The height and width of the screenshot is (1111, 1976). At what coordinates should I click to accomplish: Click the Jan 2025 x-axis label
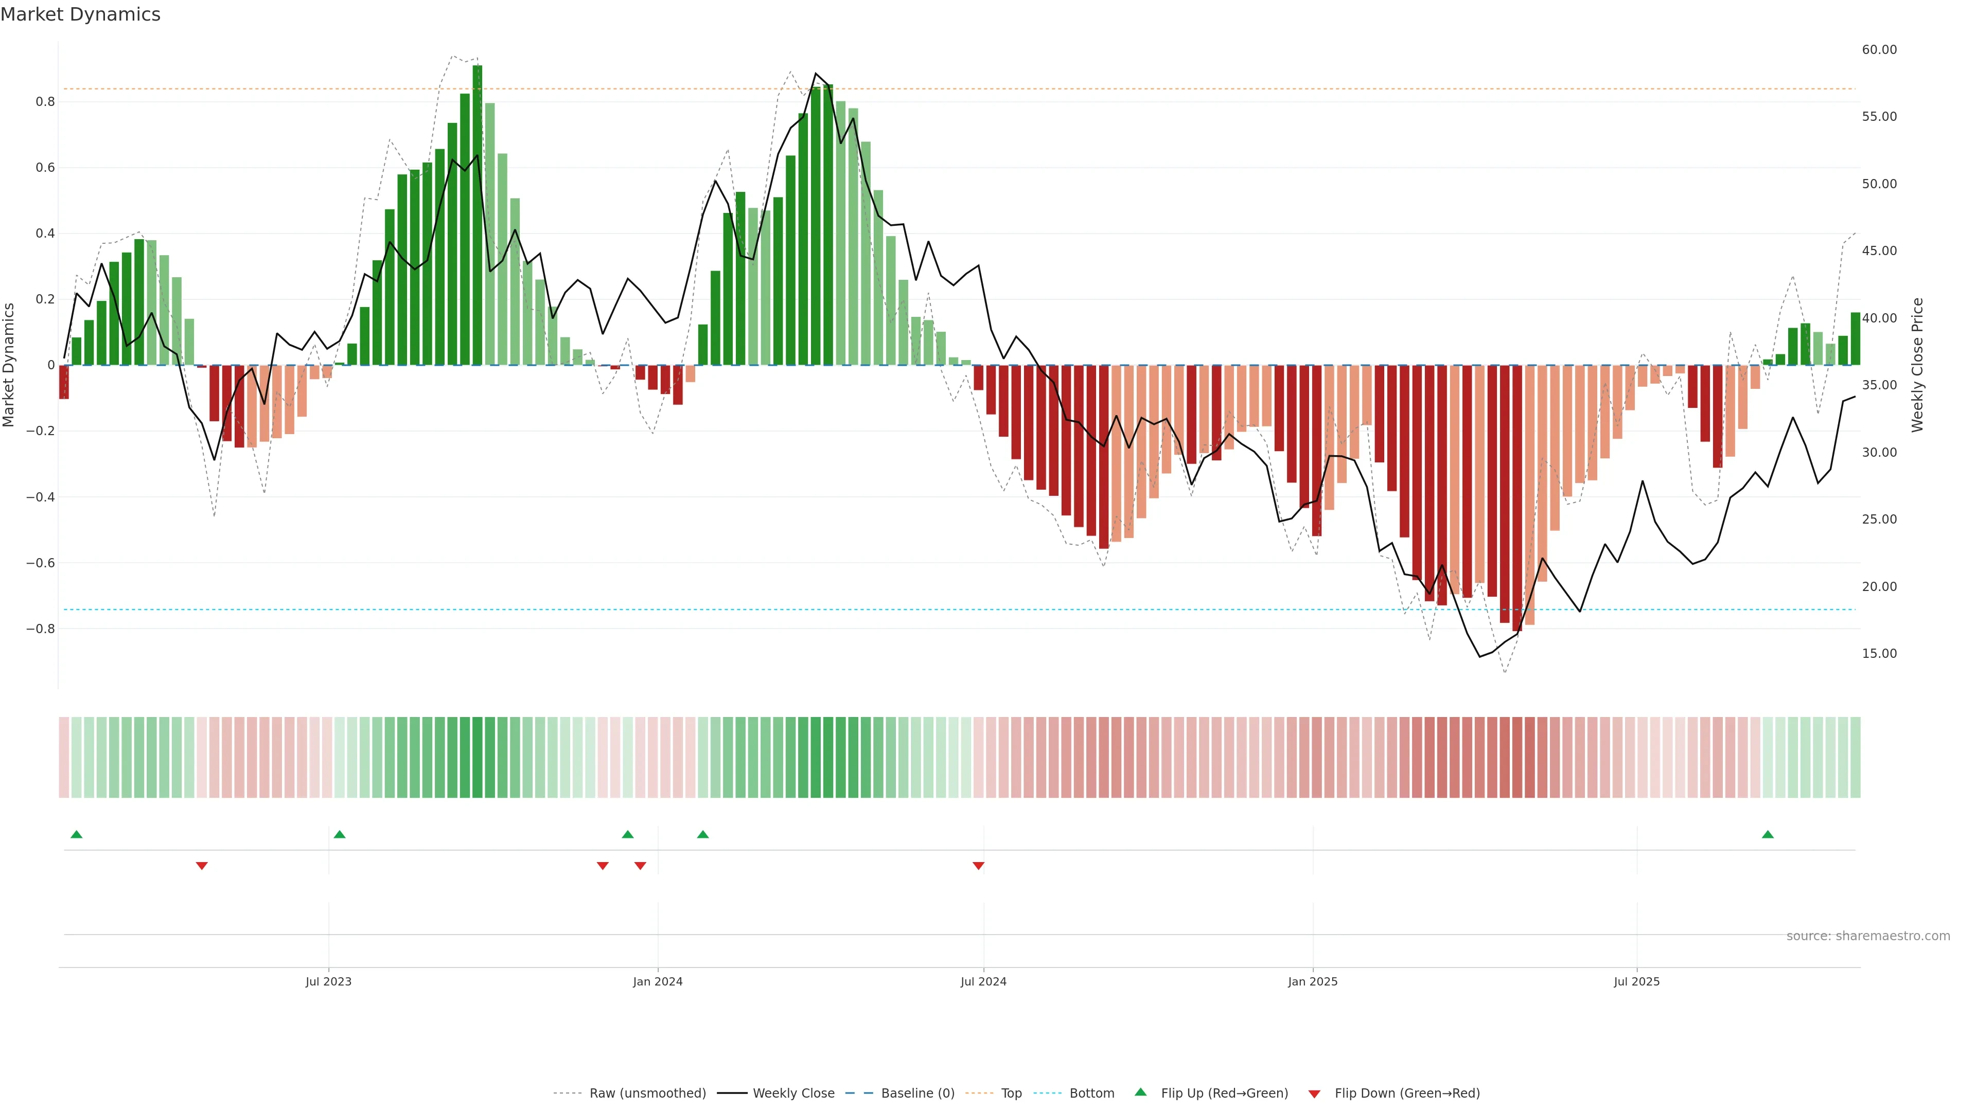[x=1313, y=981]
